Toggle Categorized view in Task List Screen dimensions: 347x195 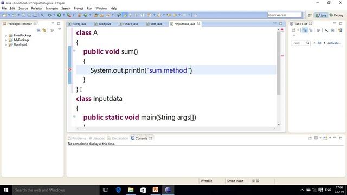(x=305, y=30)
